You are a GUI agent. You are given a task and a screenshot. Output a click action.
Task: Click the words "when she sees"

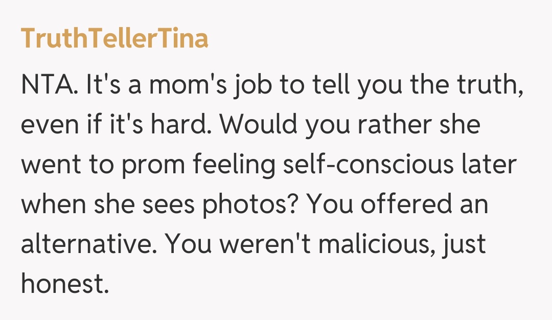tap(106, 205)
